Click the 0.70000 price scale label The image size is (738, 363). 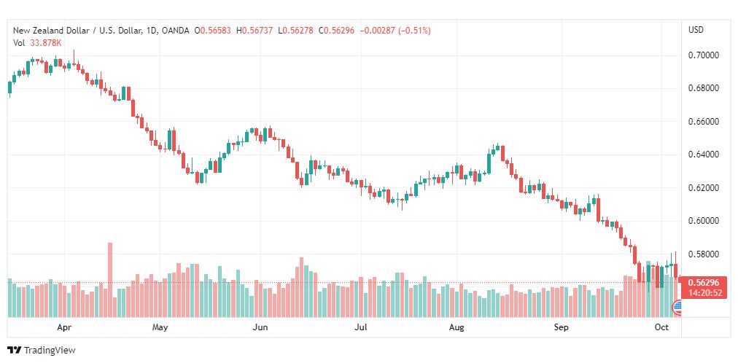703,55
